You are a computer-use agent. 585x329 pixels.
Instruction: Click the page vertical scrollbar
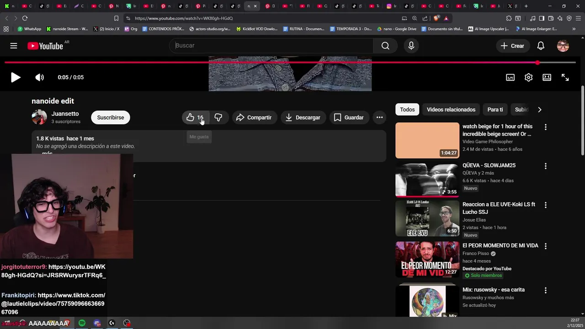(582, 121)
